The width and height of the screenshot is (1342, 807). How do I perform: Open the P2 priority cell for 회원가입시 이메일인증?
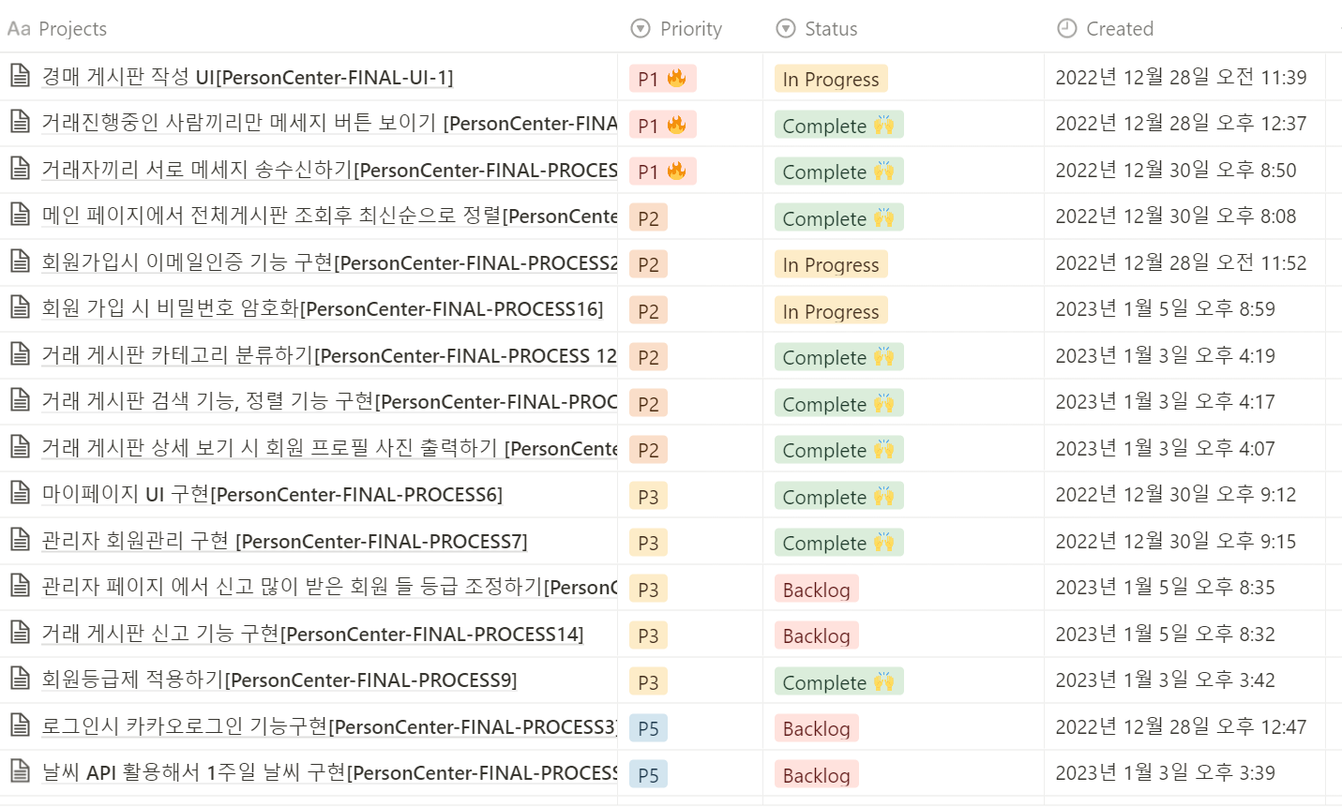point(648,263)
